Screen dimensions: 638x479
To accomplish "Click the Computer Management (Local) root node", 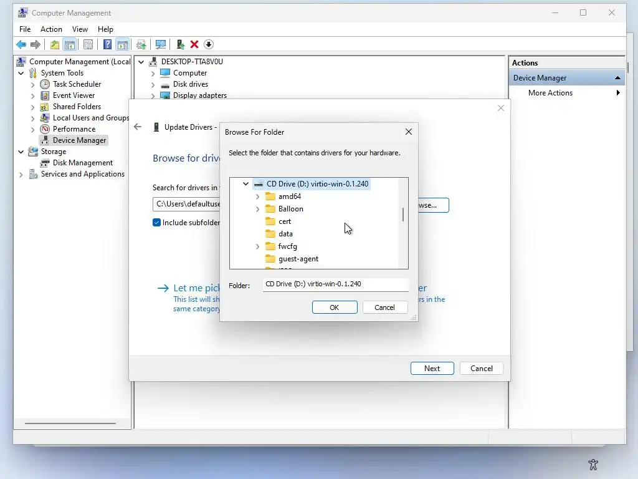I will 80,62.
